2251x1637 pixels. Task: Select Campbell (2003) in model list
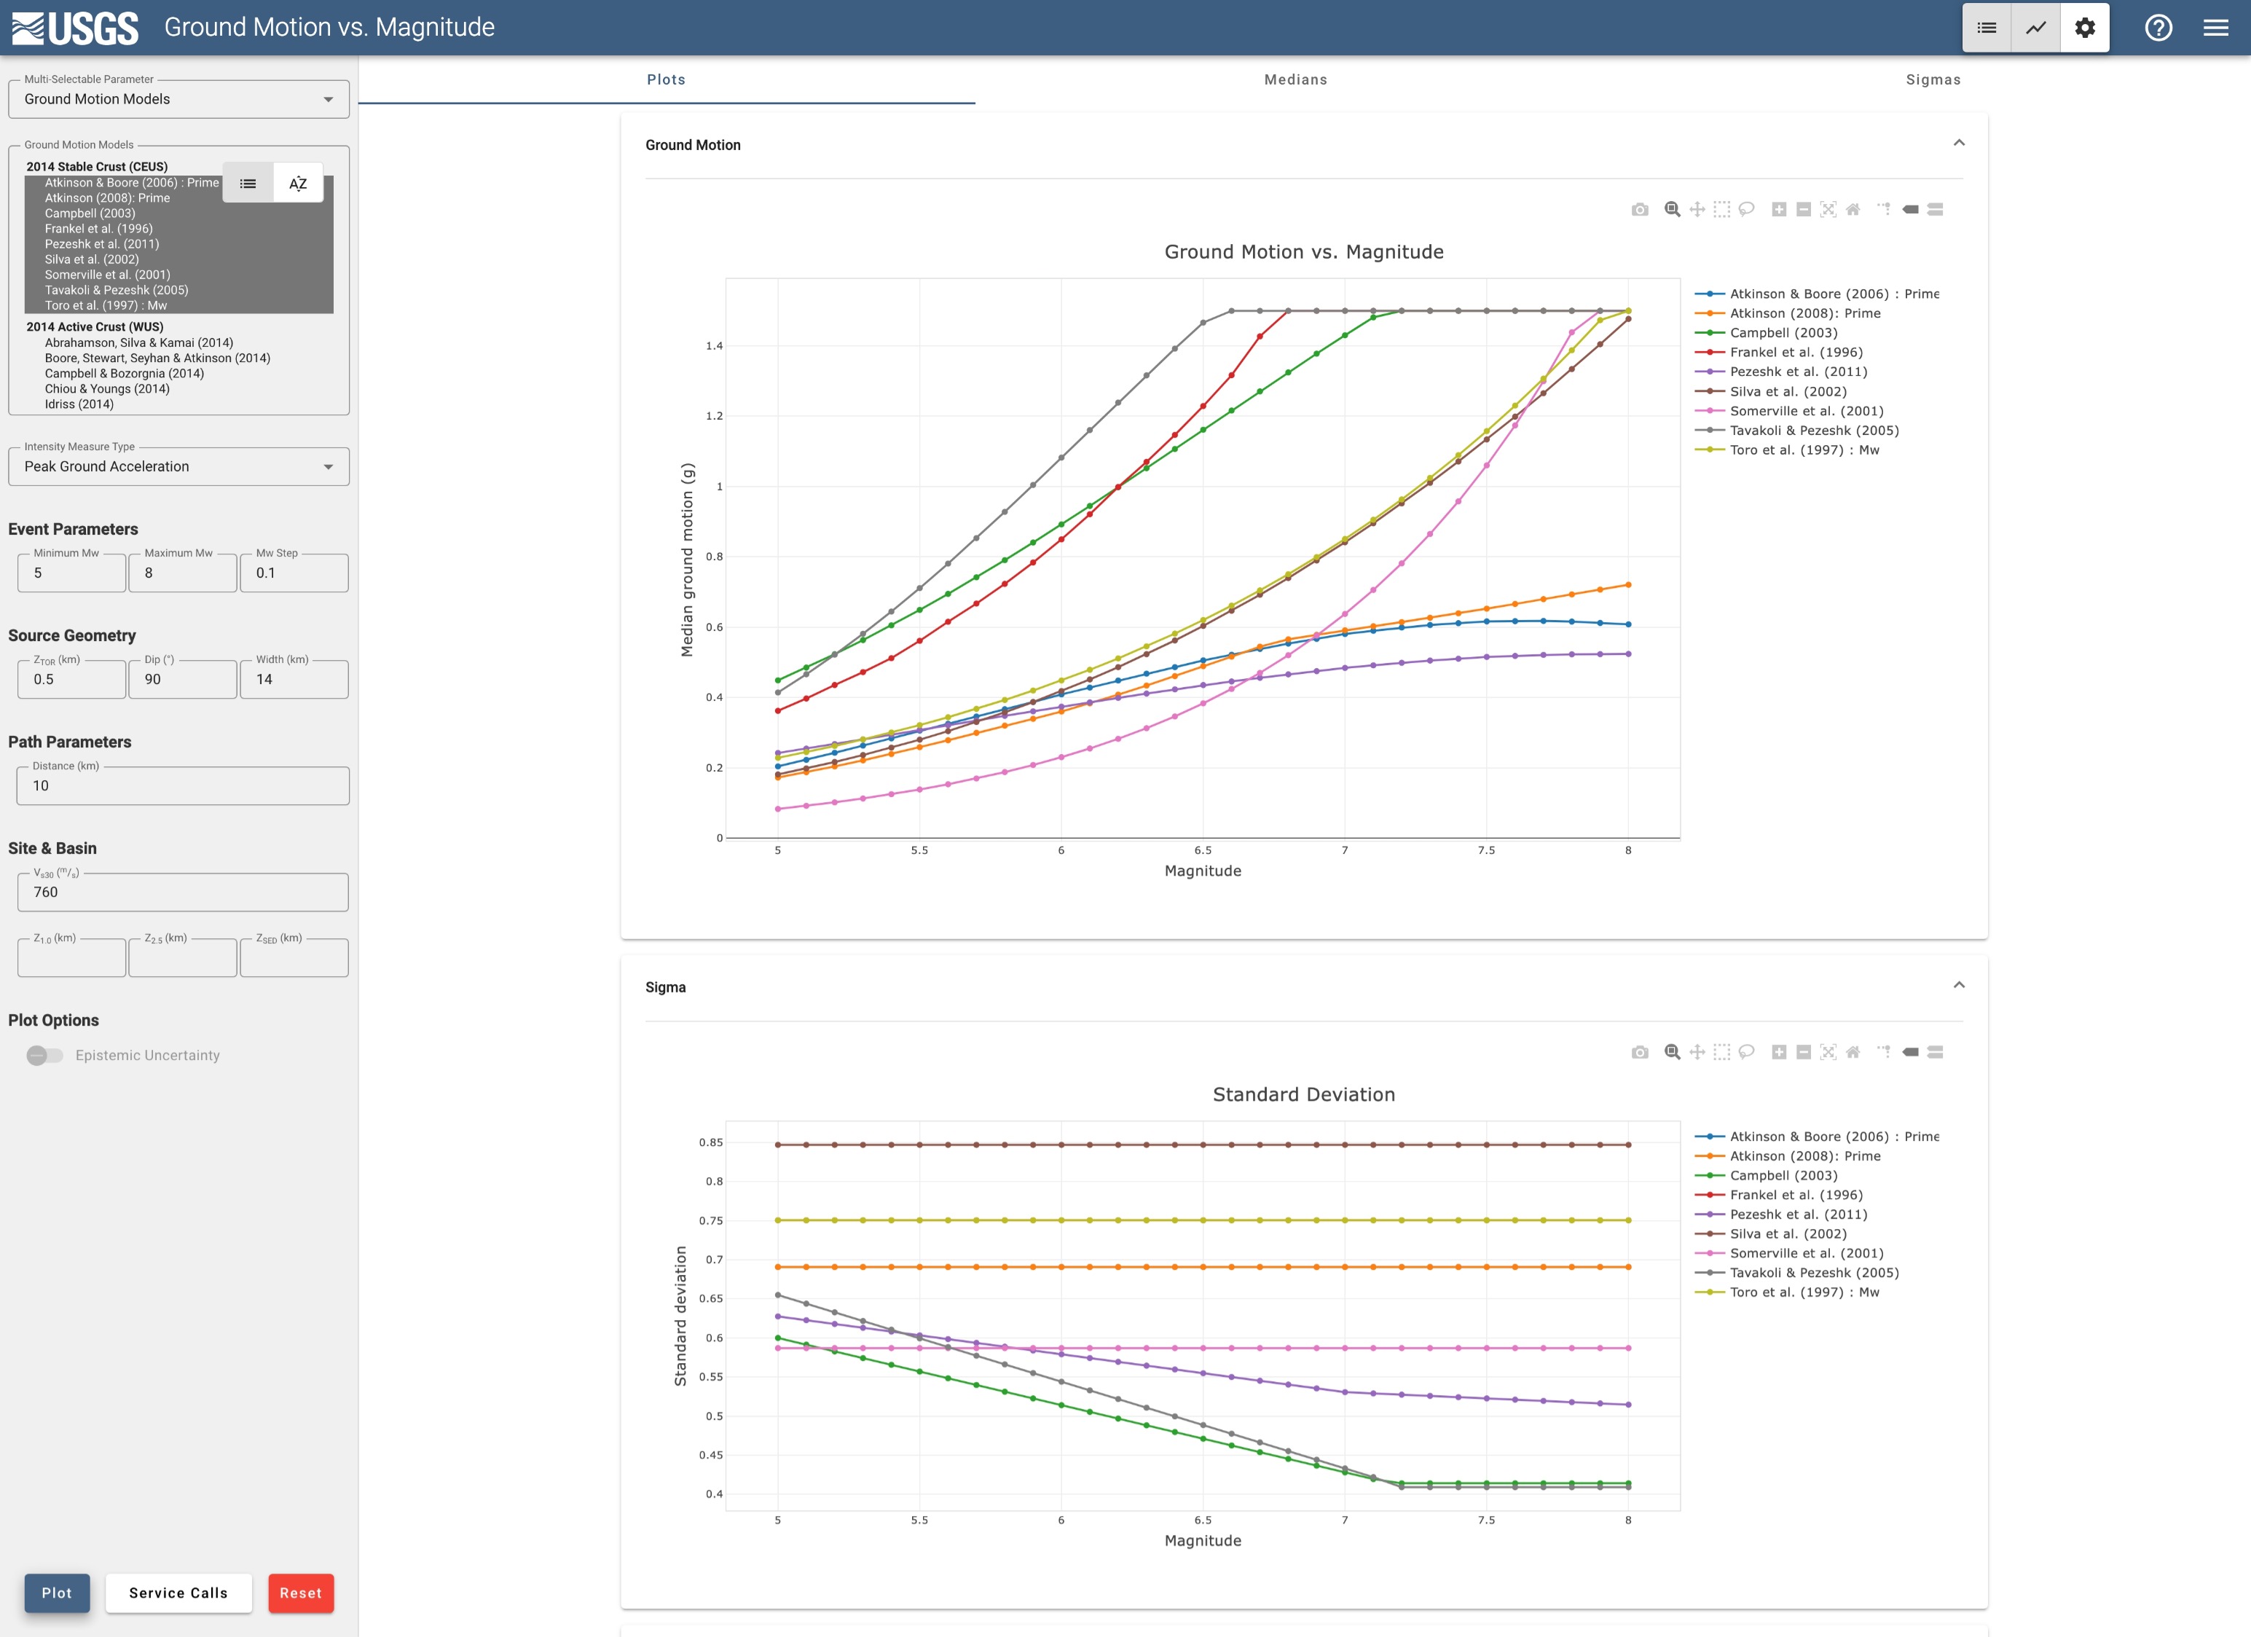(178, 213)
